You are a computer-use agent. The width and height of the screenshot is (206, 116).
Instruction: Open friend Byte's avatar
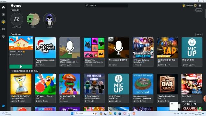(x=33, y=19)
